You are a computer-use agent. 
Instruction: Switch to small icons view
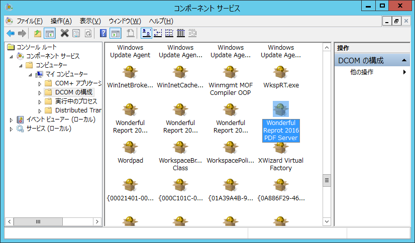(x=158, y=33)
